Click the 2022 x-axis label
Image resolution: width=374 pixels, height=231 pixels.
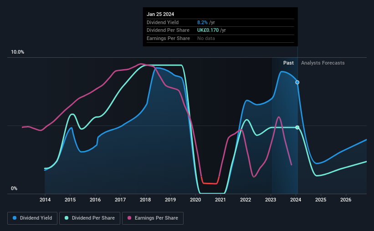[246, 200]
